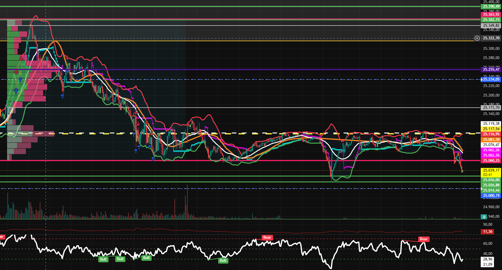
Task: Select the green 25.036,00 price label
Action: (491, 180)
